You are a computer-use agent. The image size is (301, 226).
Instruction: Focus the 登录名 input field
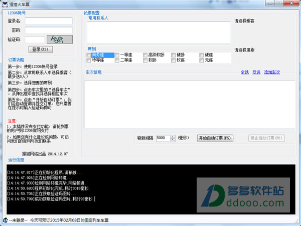(49, 21)
